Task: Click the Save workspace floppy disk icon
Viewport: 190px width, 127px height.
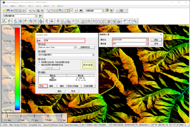Action: (8, 11)
